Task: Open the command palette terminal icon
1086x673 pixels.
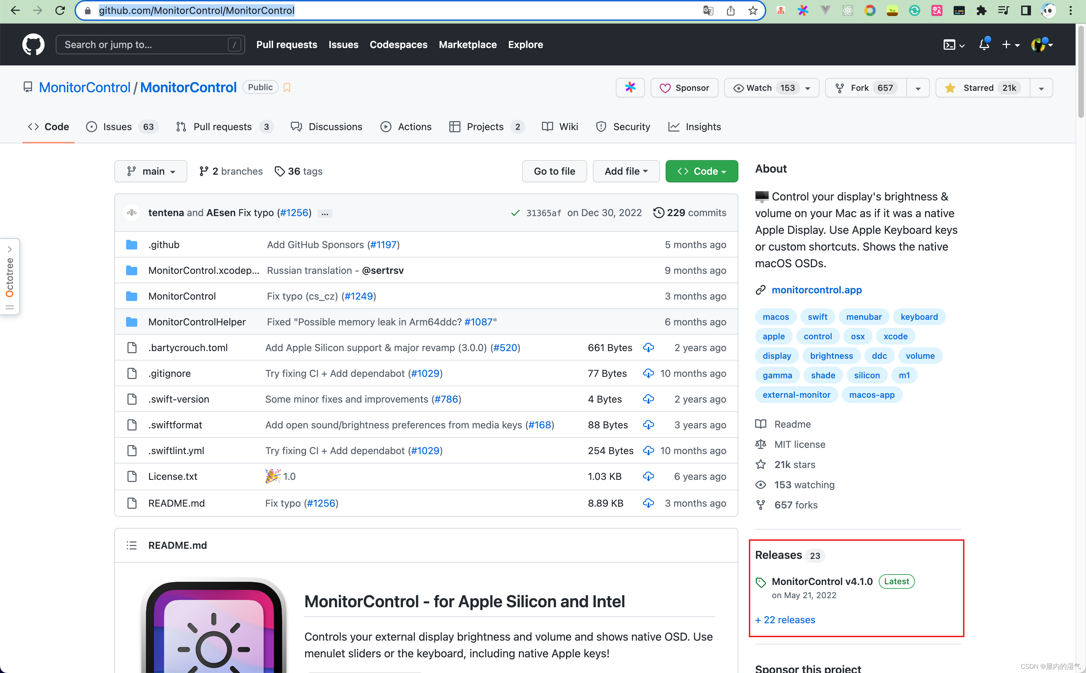Action: click(x=954, y=45)
